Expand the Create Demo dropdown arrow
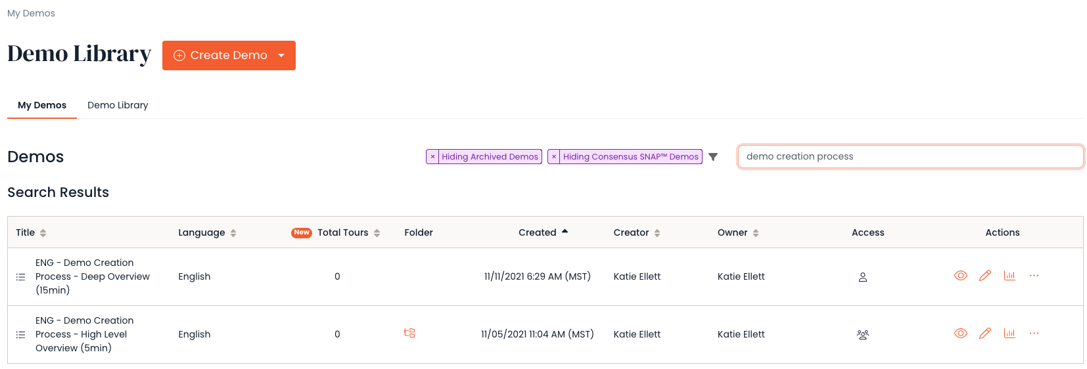 pos(281,56)
